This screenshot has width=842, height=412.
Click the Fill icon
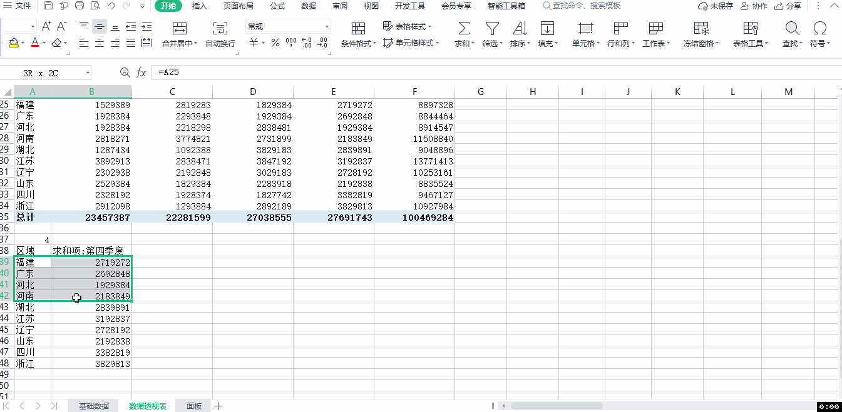pos(547,28)
